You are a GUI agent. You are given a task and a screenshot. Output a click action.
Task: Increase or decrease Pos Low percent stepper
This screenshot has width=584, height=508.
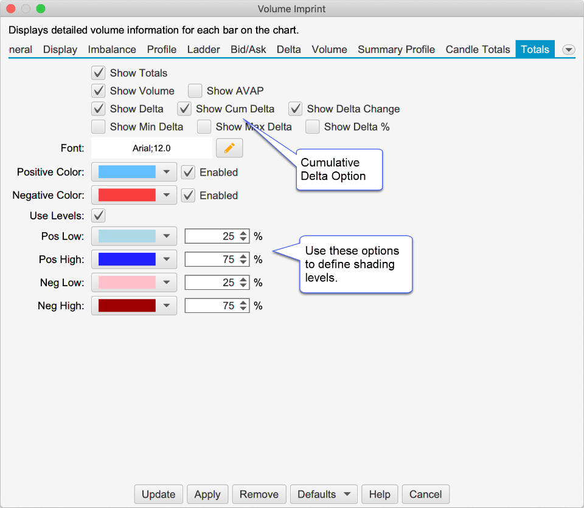[243, 236]
